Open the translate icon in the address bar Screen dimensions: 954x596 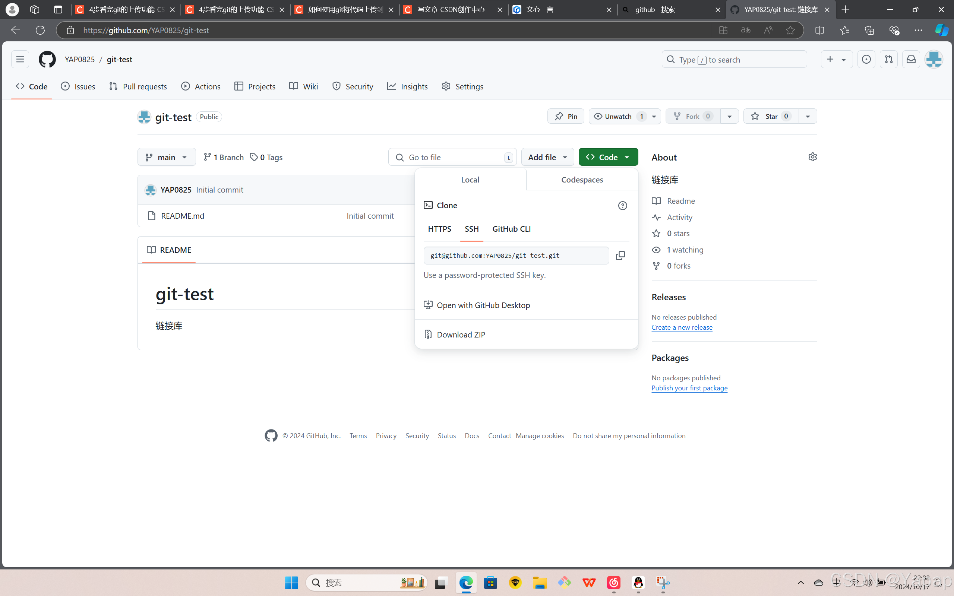click(745, 30)
